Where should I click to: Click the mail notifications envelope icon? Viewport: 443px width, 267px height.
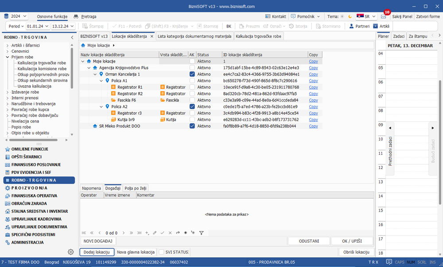point(383,16)
